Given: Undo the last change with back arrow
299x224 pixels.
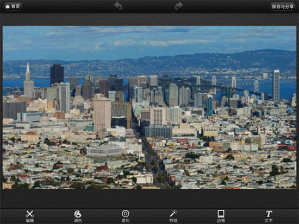Looking at the screenshot, I should pyautogui.click(x=118, y=6).
